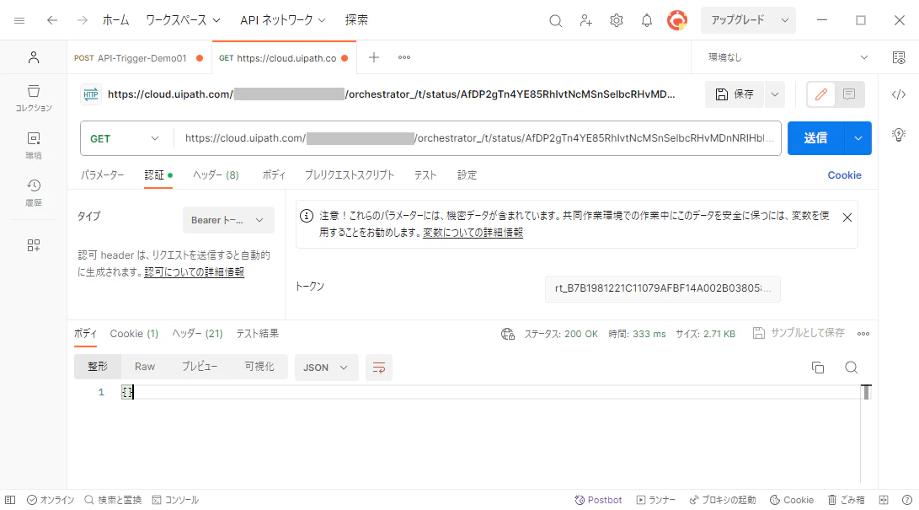The width and height of the screenshot is (919, 510).
Task: Open 環境 in the sidebar
Action: (x=34, y=146)
